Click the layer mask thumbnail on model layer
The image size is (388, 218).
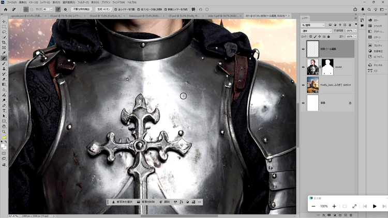[328, 66]
